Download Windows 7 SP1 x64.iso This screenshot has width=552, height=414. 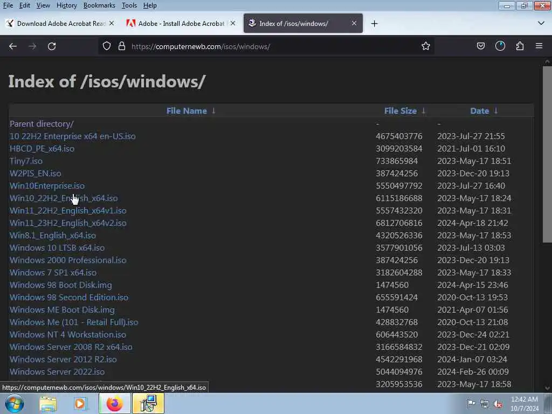tap(53, 272)
